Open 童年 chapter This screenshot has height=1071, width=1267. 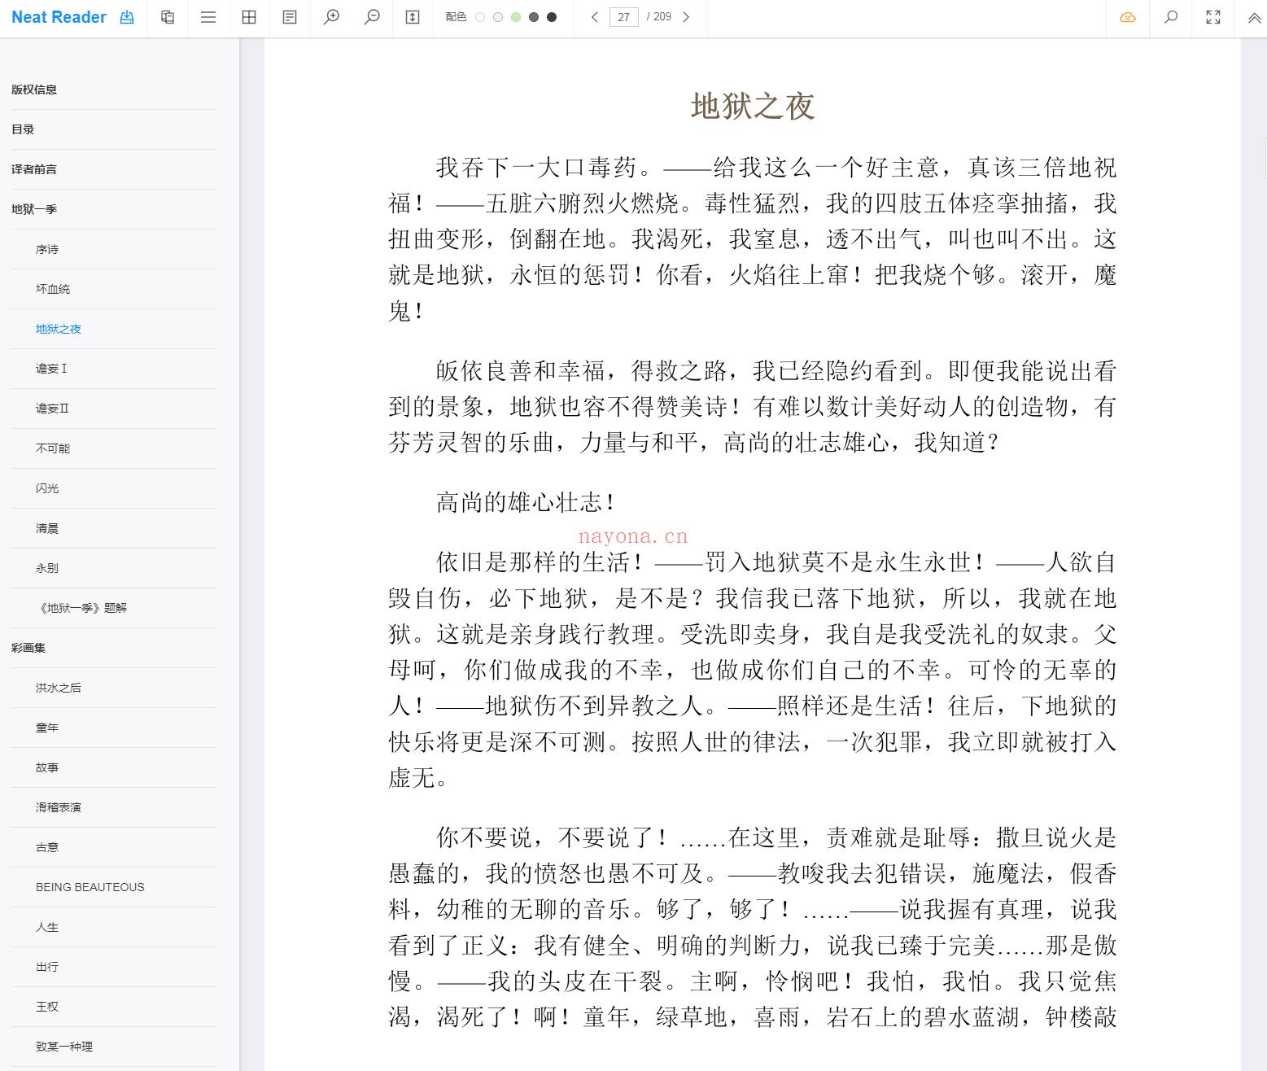pyautogui.click(x=47, y=728)
